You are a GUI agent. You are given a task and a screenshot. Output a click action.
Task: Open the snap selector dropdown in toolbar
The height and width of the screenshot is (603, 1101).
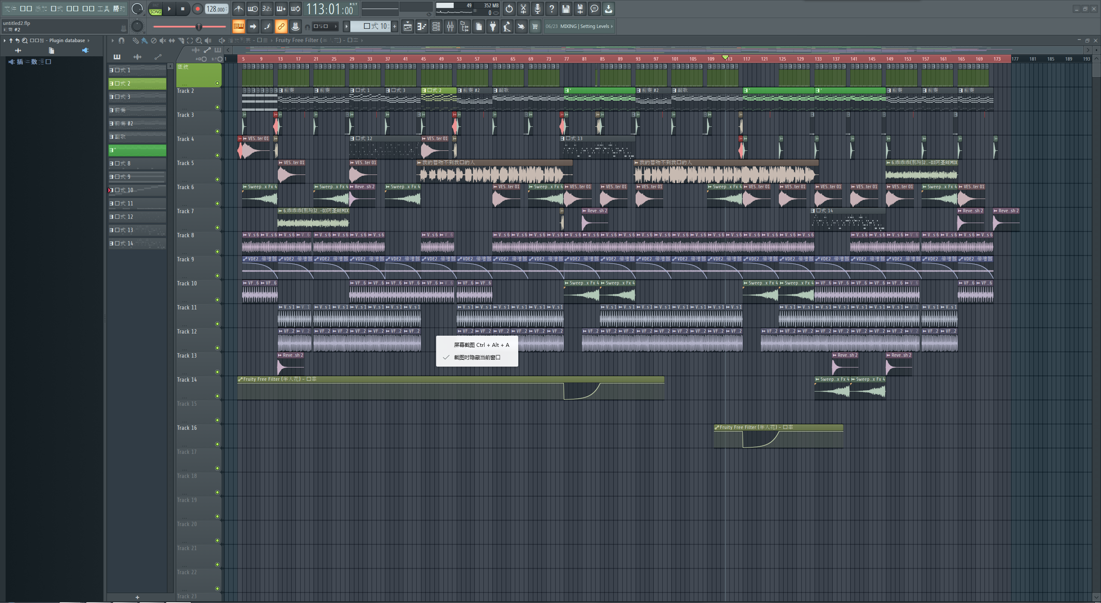pos(325,27)
